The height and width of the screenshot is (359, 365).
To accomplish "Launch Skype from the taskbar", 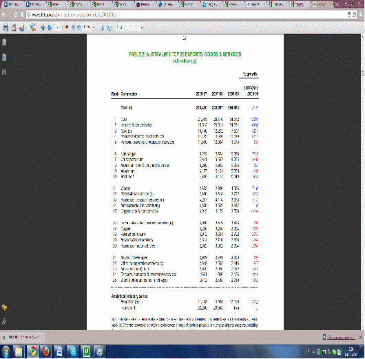I will point(73,351).
